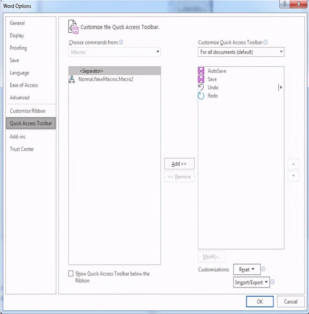Click the macro icon beside Normal.NewMacros.Macro2
309x314 pixels.
point(72,79)
